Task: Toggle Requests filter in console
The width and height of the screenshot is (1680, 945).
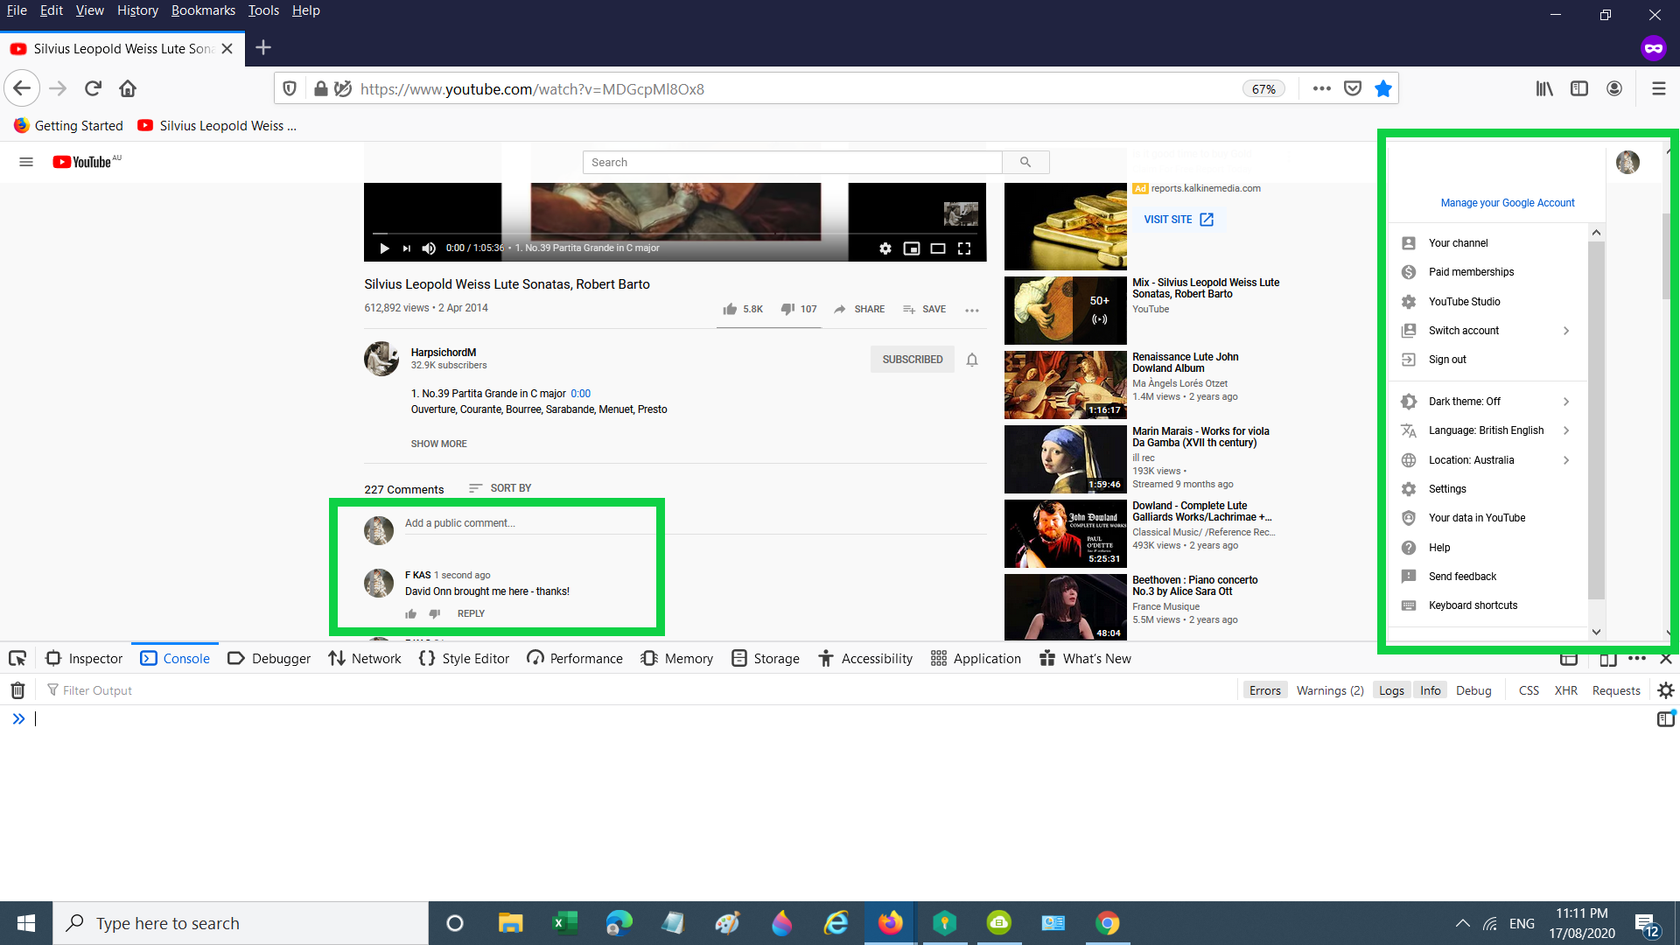Action: pyautogui.click(x=1616, y=690)
